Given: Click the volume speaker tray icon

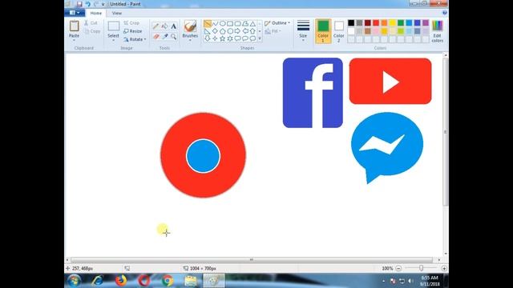Looking at the screenshot, I should tap(410, 281).
